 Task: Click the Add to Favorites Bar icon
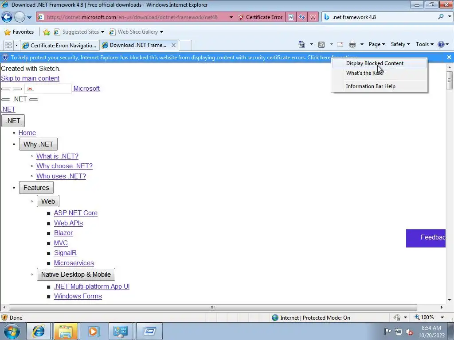(46, 32)
